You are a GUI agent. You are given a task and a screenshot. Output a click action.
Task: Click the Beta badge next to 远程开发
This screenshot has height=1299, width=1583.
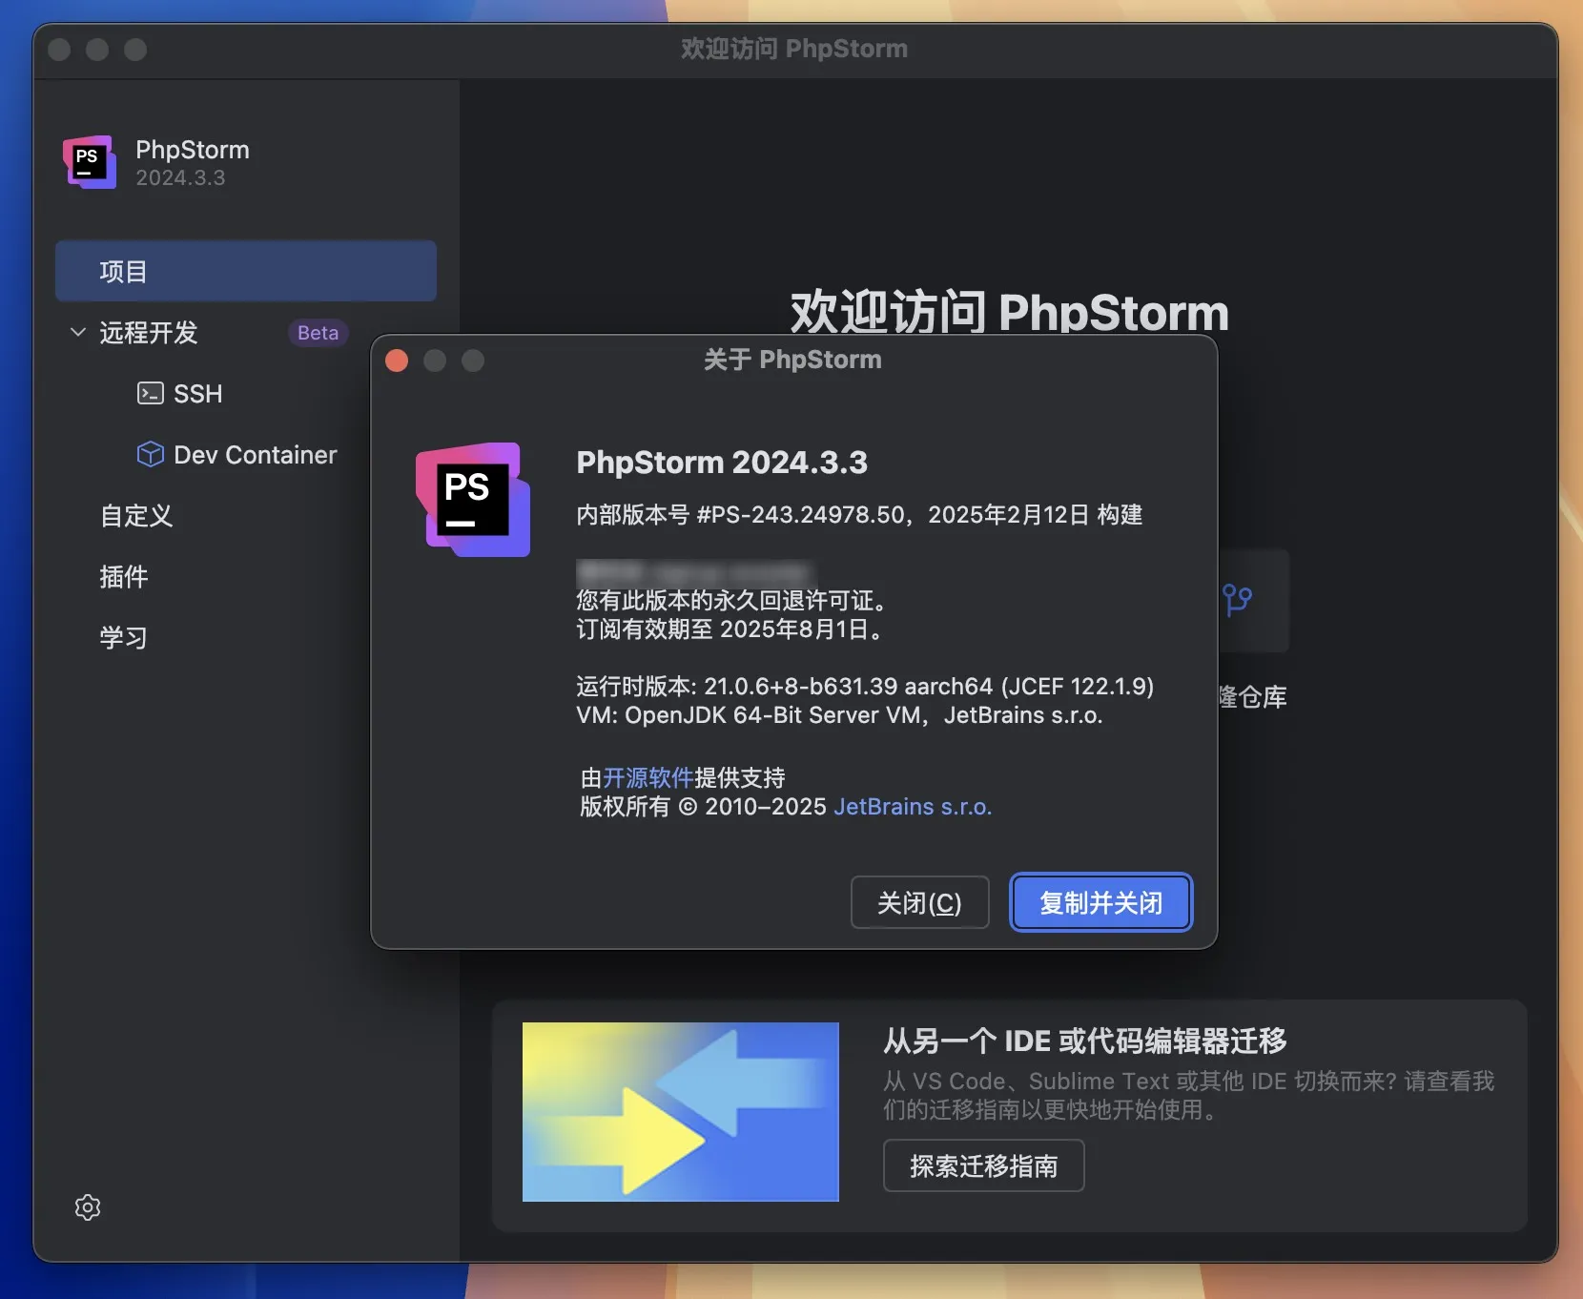tap(319, 332)
